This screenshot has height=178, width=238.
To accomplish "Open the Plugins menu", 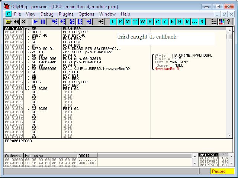I will click(66, 14).
